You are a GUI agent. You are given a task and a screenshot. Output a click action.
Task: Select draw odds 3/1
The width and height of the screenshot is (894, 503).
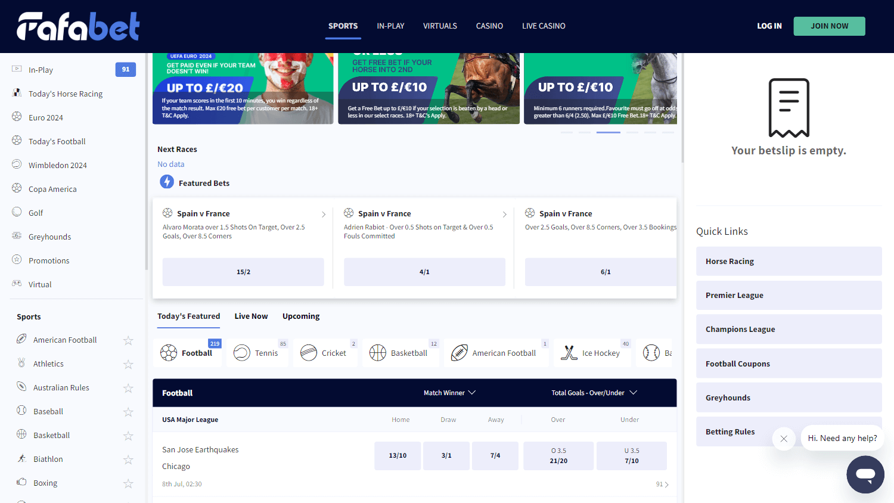tap(446, 456)
